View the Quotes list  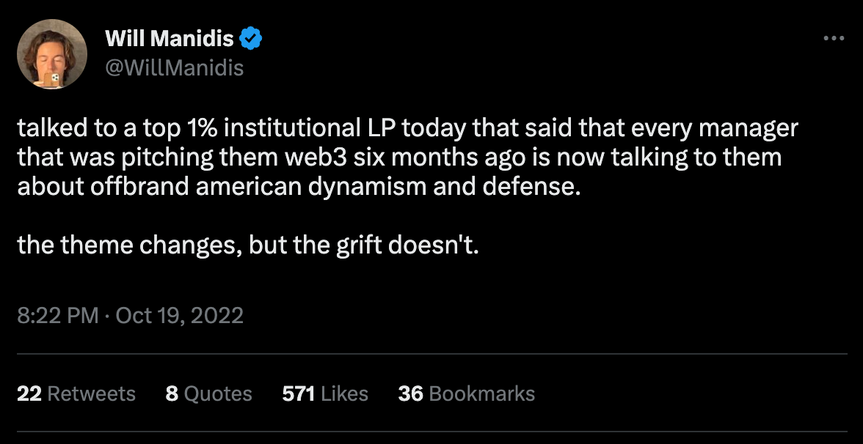pos(208,393)
